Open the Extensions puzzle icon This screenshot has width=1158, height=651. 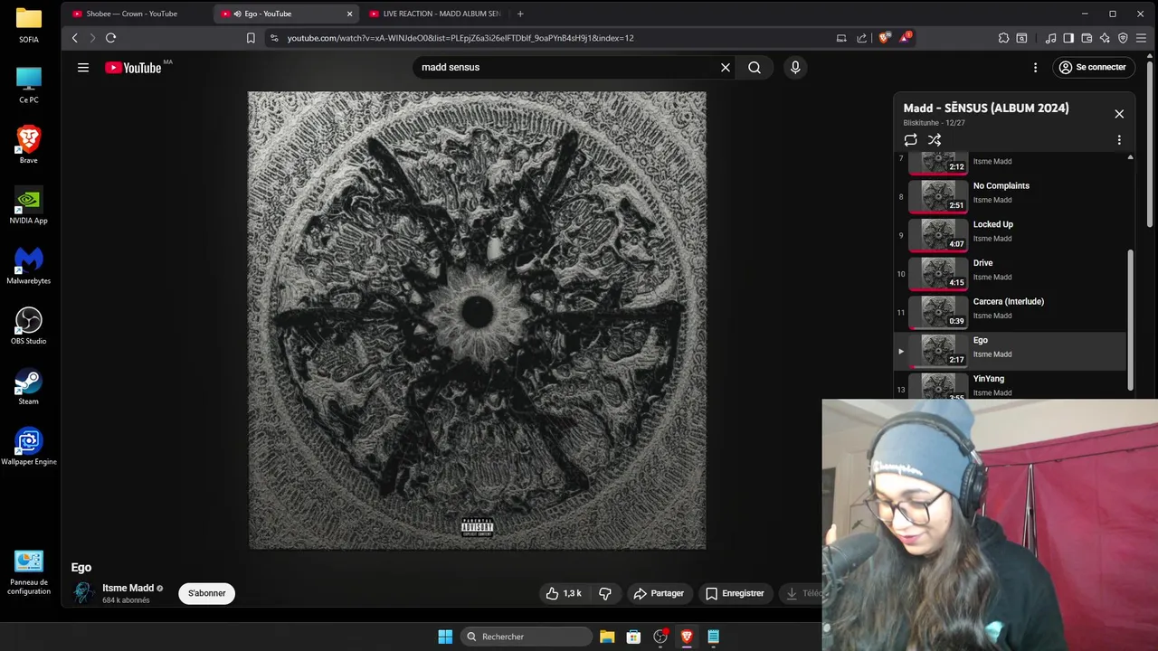[x=1003, y=38]
